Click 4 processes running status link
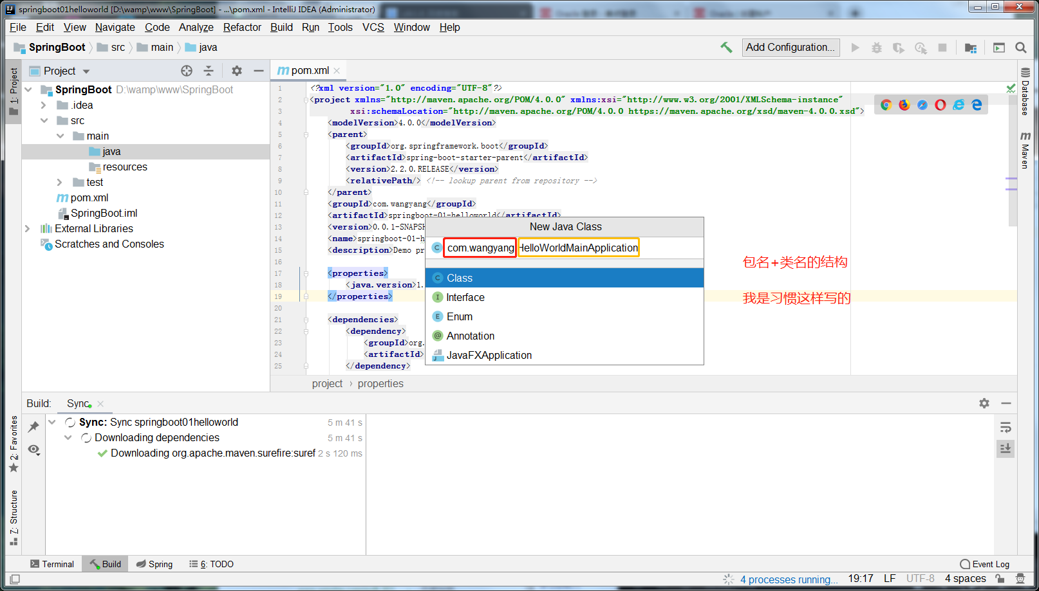Screen dimensions: 1039x591 click(789, 579)
